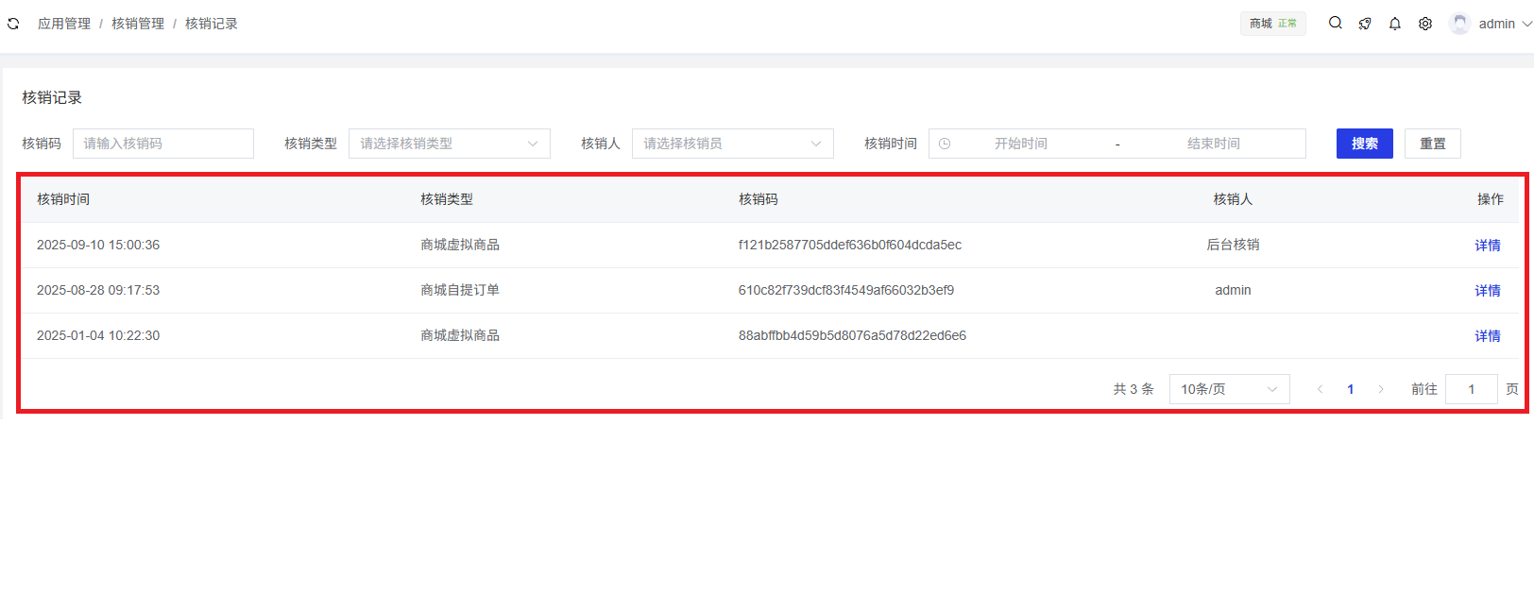Open 详情 for the 2025-09-10 record
This screenshot has width=1534, height=612.
click(1487, 246)
